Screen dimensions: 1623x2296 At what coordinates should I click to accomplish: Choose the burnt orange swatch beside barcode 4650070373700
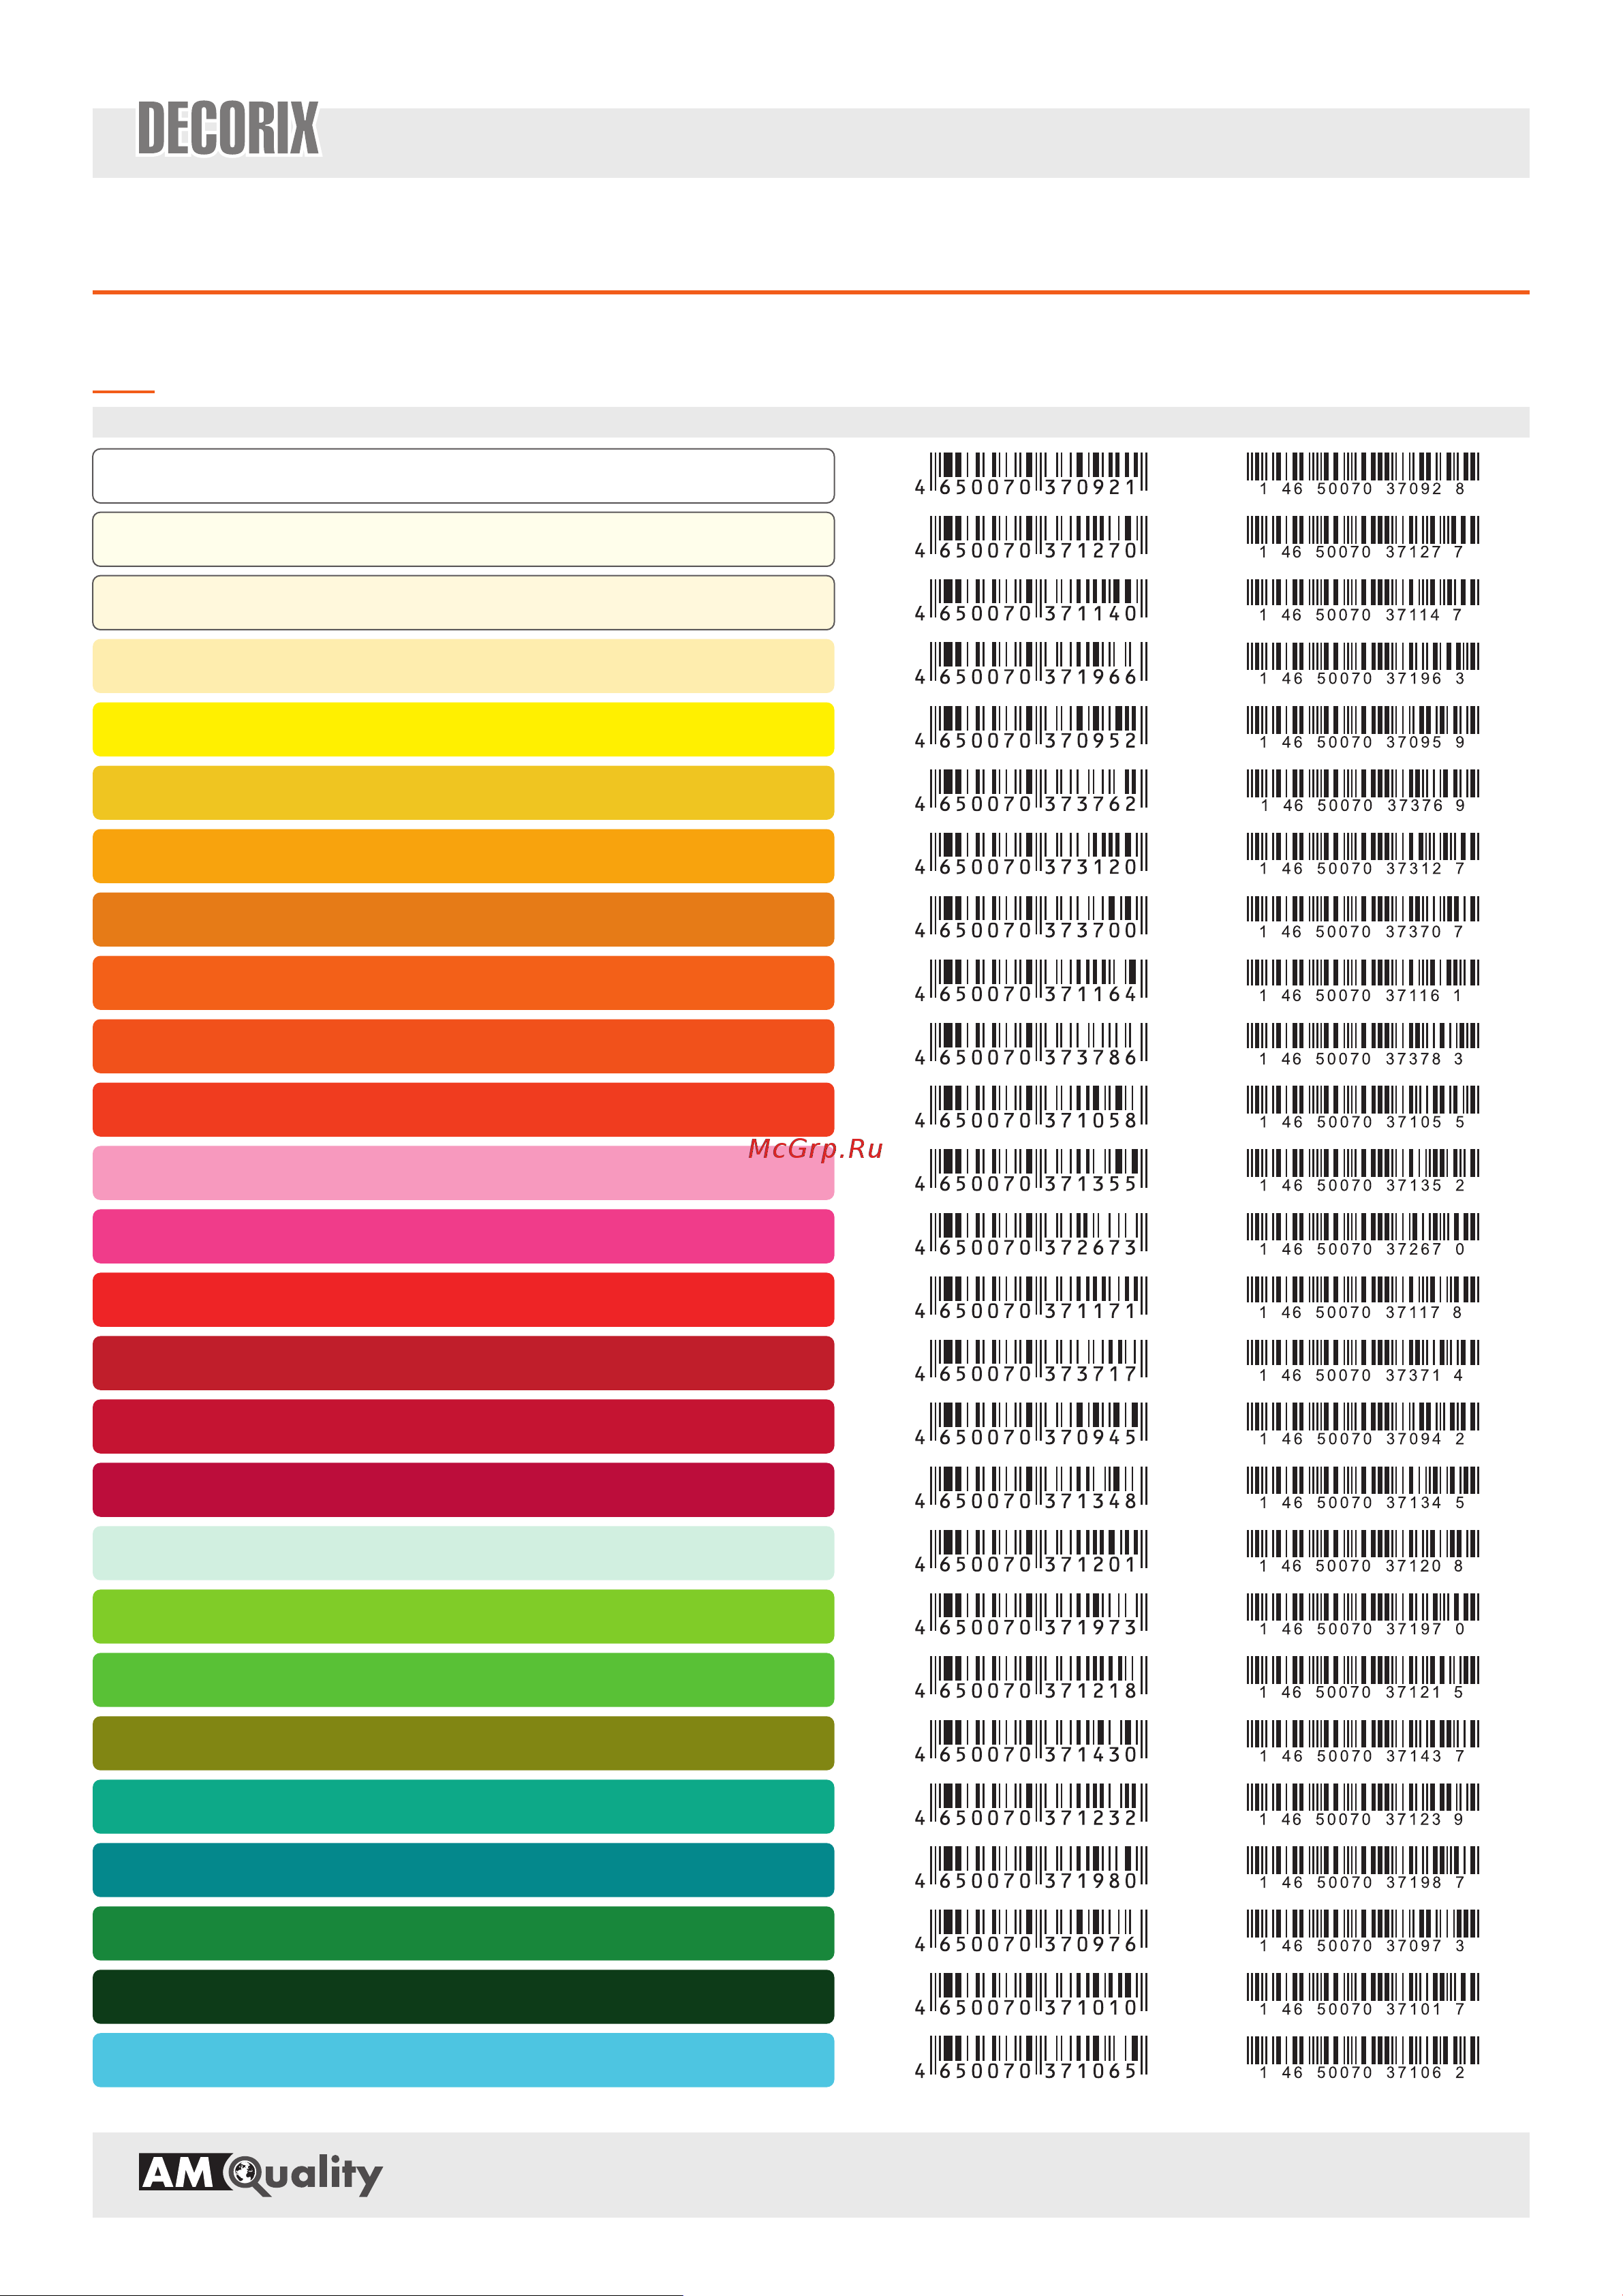(463, 919)
